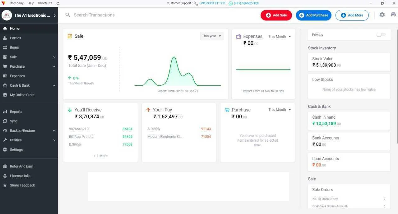Image resolution: width=398 pixels, height=214 pixels.
Task: Open Expenses 'This Month' period dropdown
Action: point(279,37)
